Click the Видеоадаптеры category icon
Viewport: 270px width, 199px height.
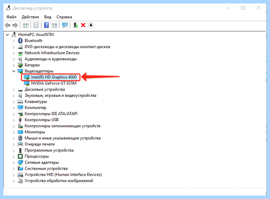20,71
